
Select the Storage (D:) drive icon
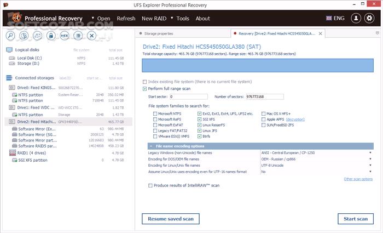click(x=12, y=64)
